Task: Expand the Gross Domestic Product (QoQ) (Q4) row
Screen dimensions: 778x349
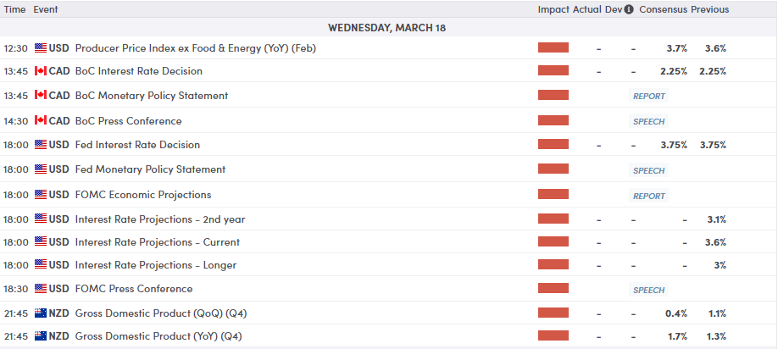Action: [x=388, y=313]
